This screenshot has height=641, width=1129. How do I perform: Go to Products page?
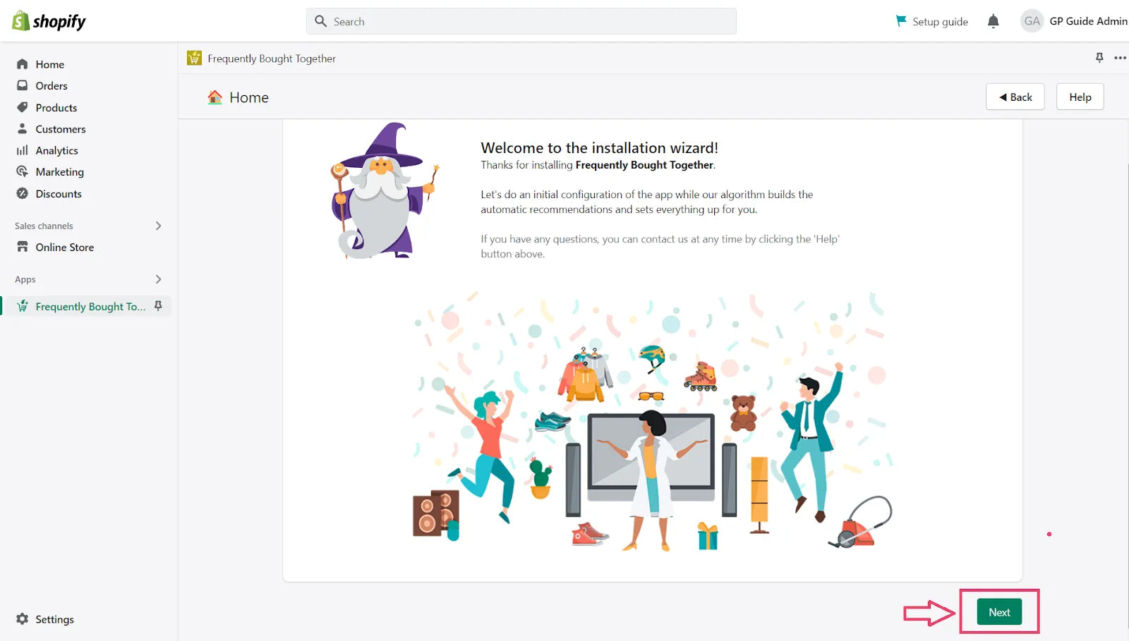point(56,107)
